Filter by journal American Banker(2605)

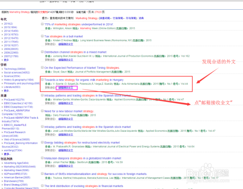coord(17,177)
